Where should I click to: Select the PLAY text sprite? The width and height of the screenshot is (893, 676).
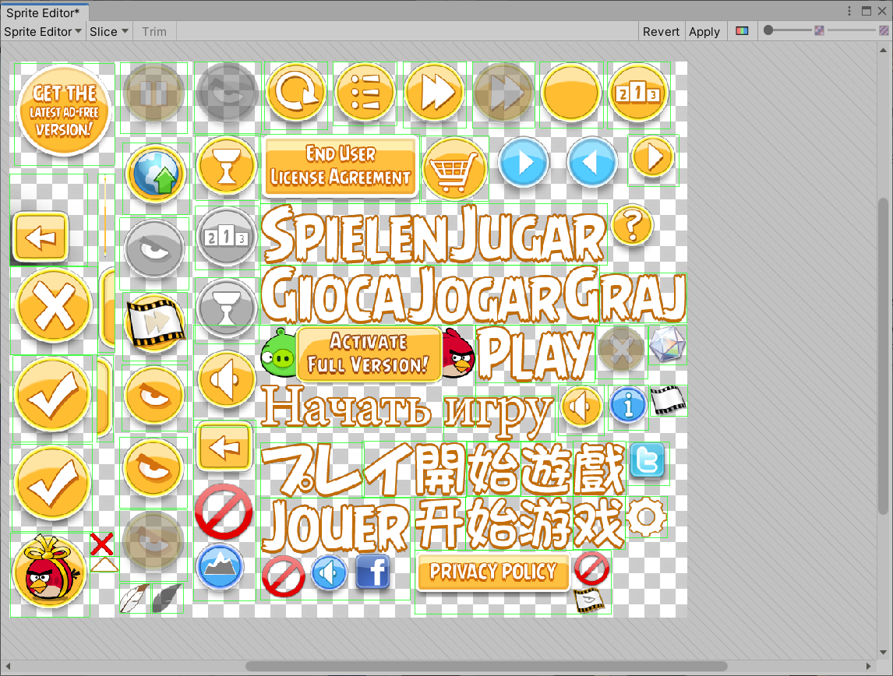point(535,354)
